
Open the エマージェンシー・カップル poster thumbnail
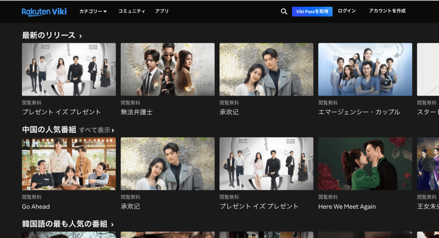(365, 69)
